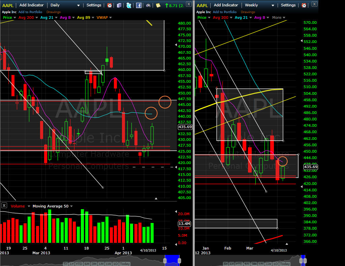Viewport: 345px width, 266px height.
Task: Click 435.69 price label in Weekly chart
Action: 311,167
